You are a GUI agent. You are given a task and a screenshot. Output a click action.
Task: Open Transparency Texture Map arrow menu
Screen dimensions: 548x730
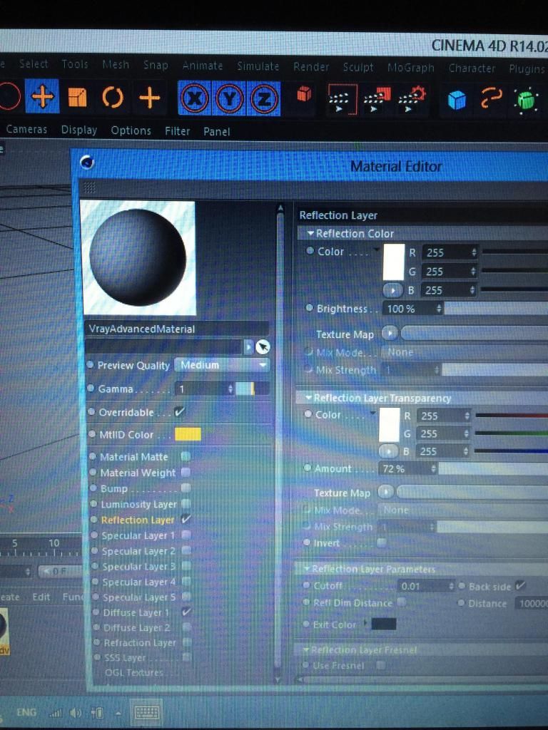tap(386, 492)
